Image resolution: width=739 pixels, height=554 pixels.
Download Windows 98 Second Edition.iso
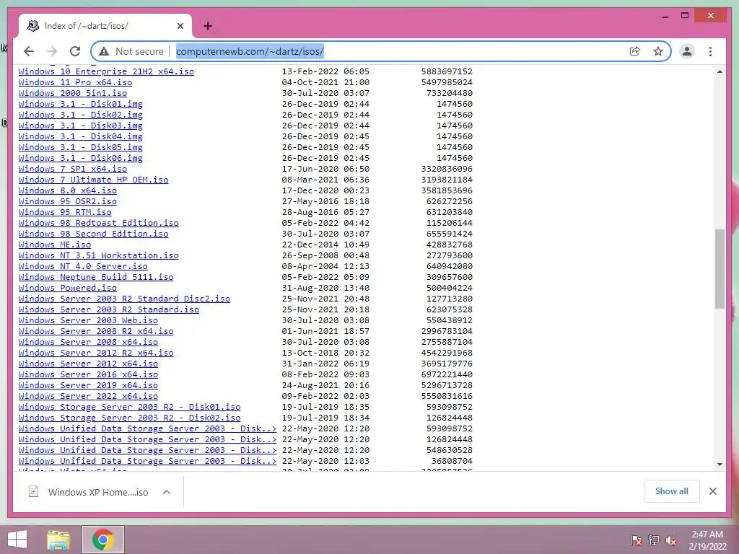coord(93,234)
